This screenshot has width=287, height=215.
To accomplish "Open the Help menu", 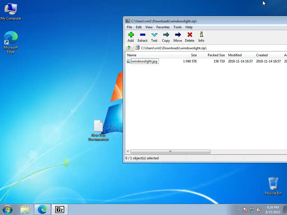I will (189, 27).
